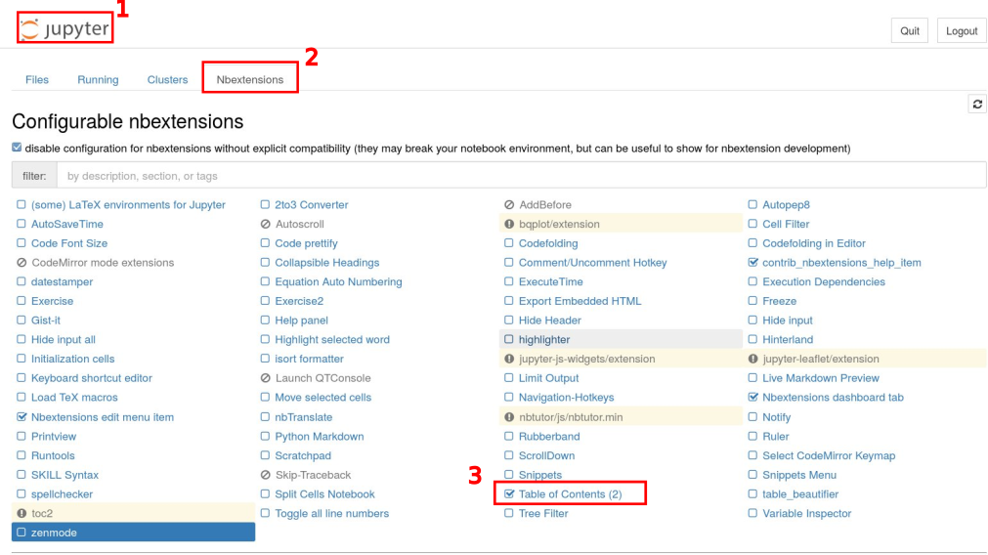Open the Split Cells Notebook link
This screenshot has width=988, height=555.
click(x=324, y=494)
